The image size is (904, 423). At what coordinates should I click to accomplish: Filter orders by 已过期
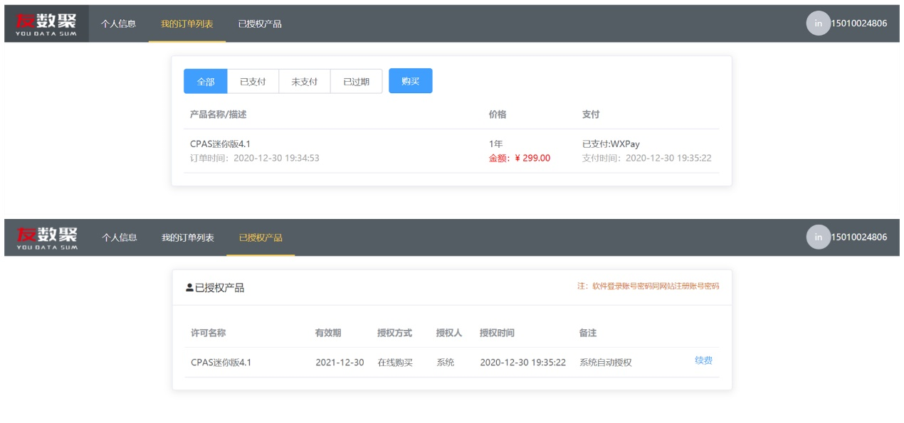356,81
